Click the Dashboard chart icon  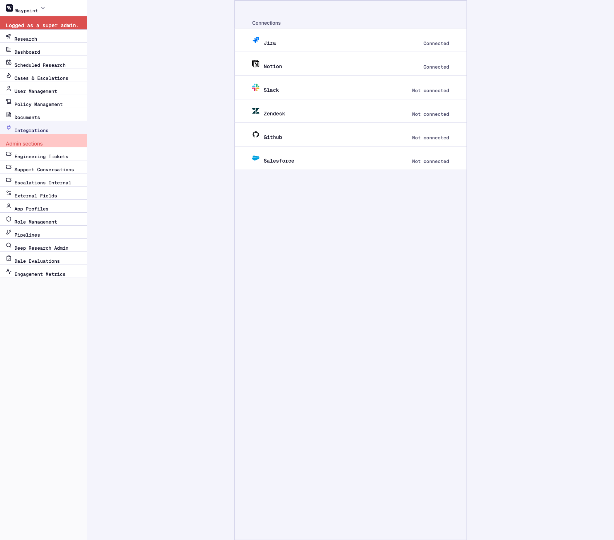click(x=9, y=49)
